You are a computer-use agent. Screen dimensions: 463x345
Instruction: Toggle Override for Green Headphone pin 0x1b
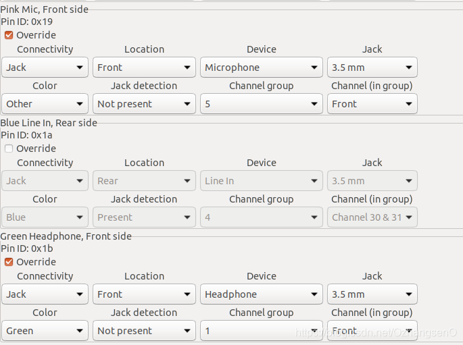(x=9, y=262)
